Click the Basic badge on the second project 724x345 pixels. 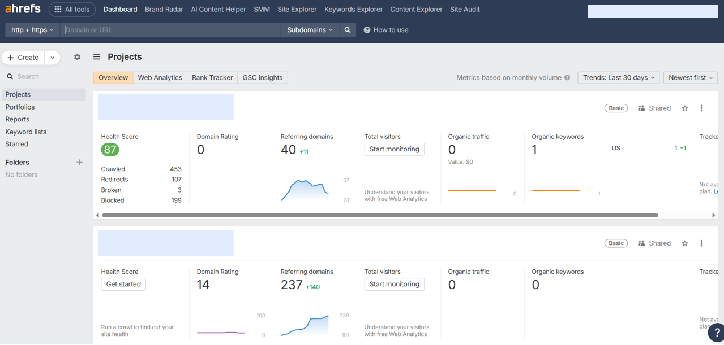point(616,243)
